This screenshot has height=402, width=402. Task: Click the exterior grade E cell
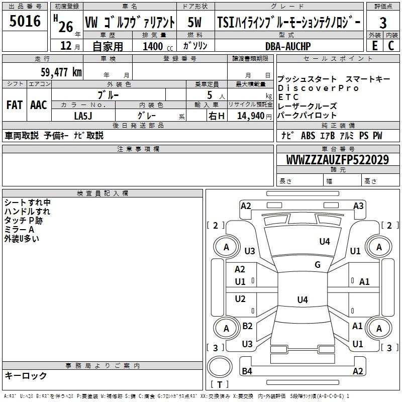coord(374,45)
